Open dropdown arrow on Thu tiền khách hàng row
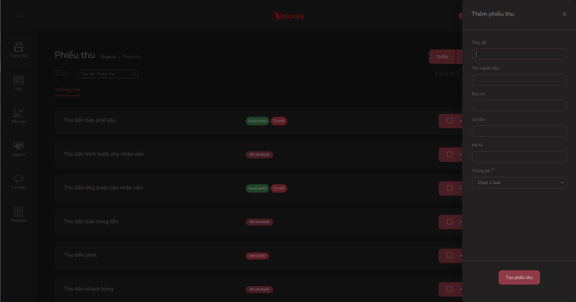Image resolution: width=576 pixels, height=302 pixels. (460, 289)
